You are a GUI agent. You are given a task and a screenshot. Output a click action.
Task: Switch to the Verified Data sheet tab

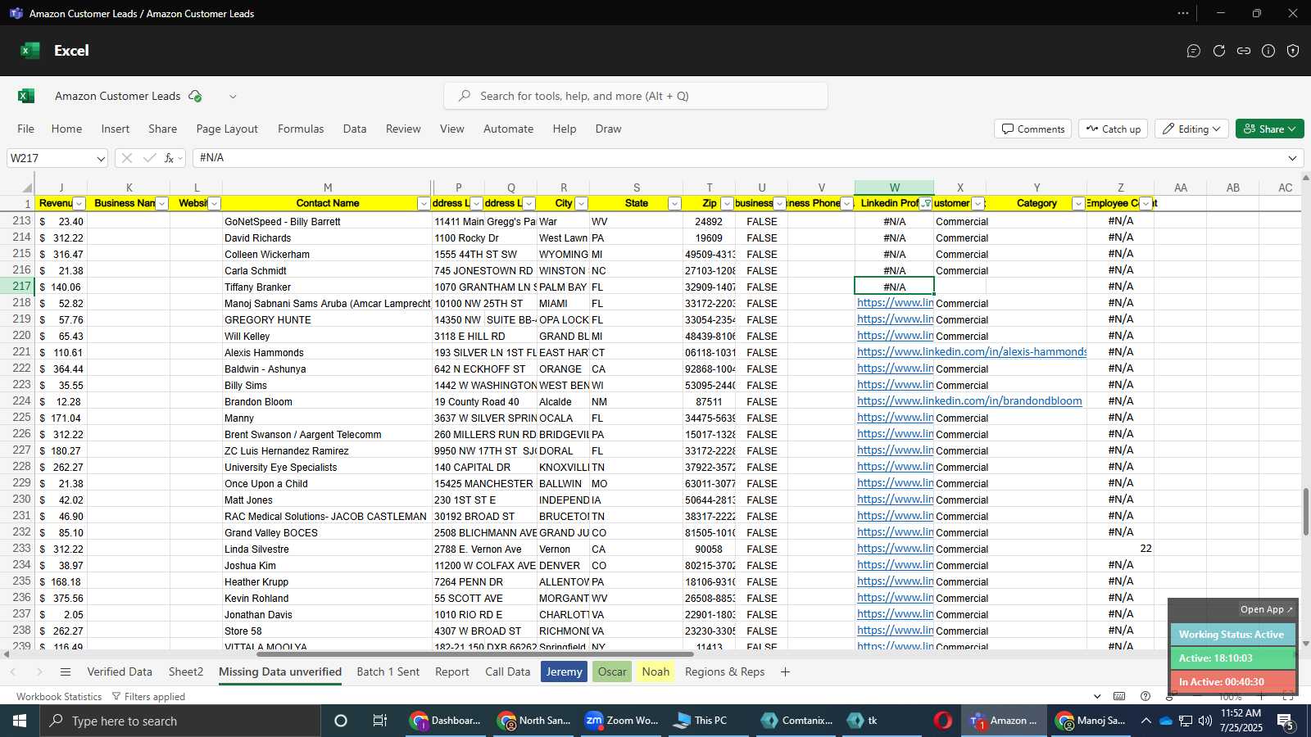[120, 671]
